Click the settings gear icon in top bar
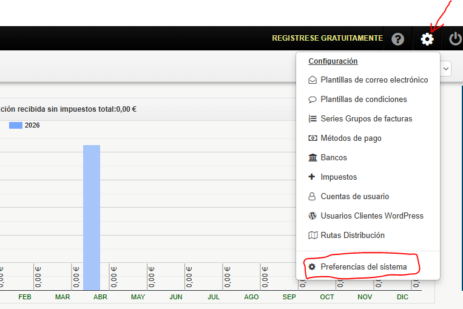Viewport: 463px width, 309px height. pos(427,39)
